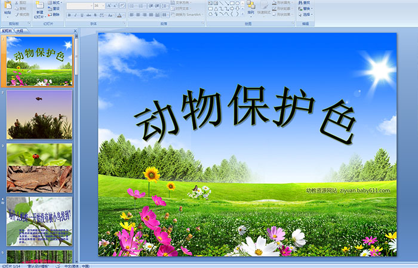Image resolution: width=418 pixels, height=268 pixels.
Task: Select slide 2 thumbnail with purple sky
Action: point(39,115)
